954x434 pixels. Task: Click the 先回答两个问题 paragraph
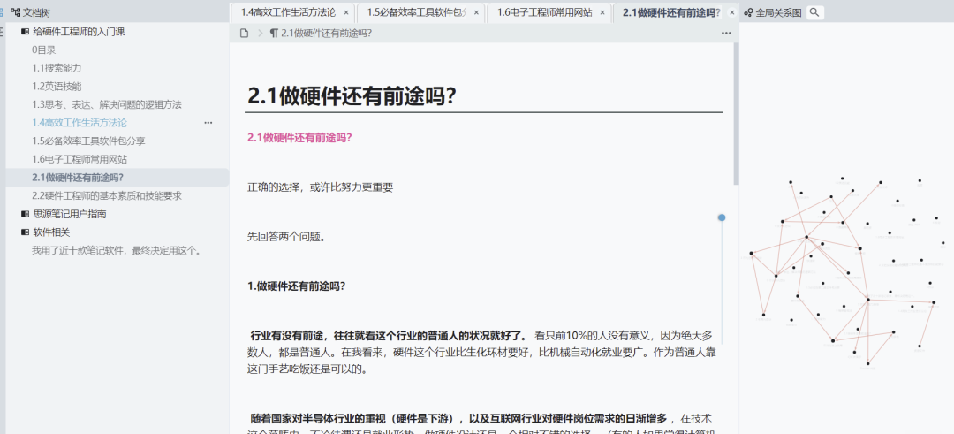pos(286,236)
